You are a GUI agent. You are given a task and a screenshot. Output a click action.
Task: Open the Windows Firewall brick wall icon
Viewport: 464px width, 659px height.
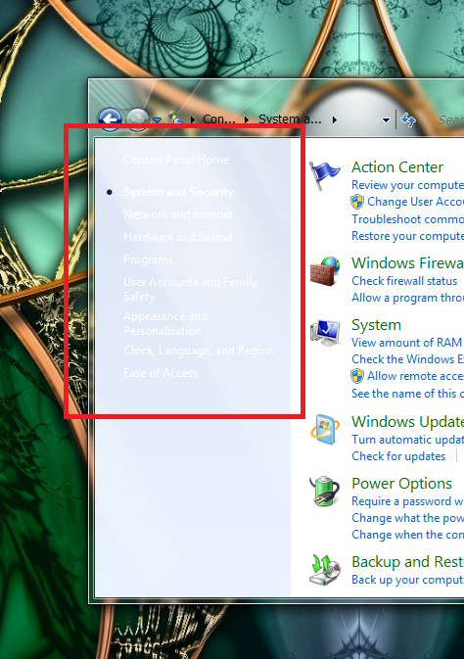(324, 271)
